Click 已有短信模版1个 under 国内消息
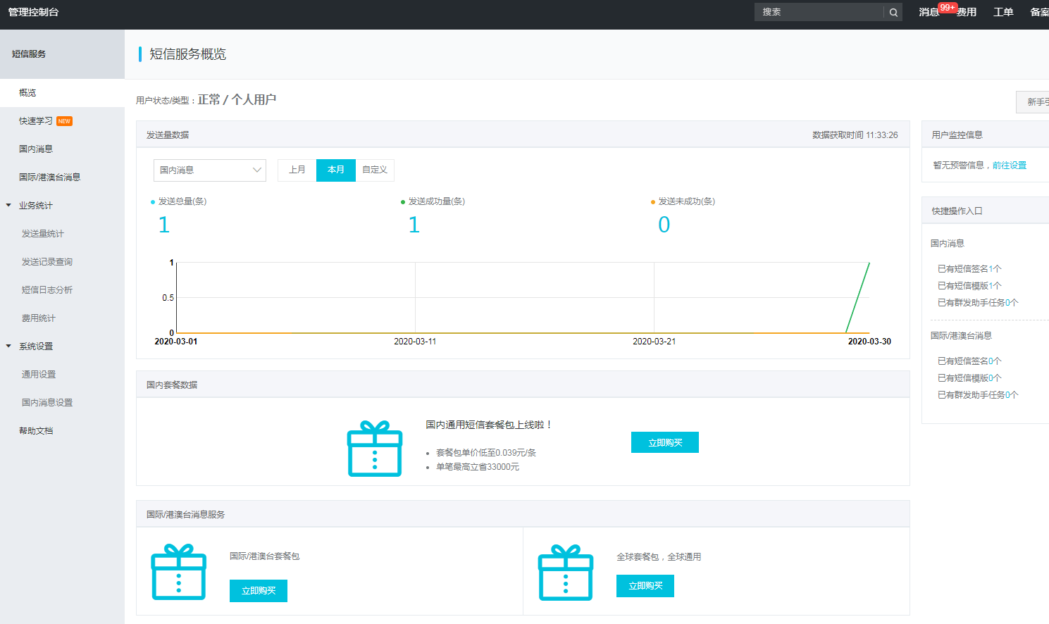This screenshot has height=624, width=1049. (969, 286)
